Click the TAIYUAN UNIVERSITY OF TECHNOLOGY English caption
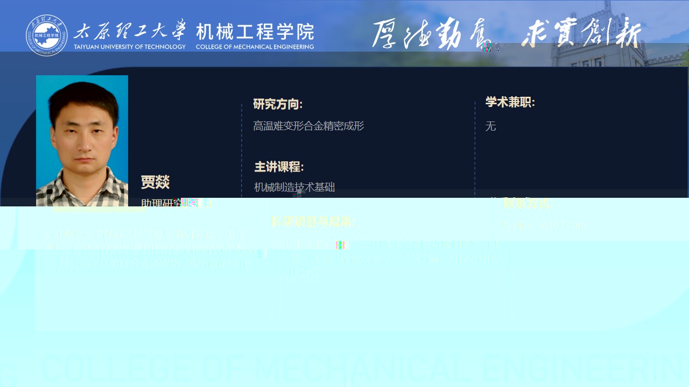This screenshot has height=387, width=689. click(x=130, y=47)
